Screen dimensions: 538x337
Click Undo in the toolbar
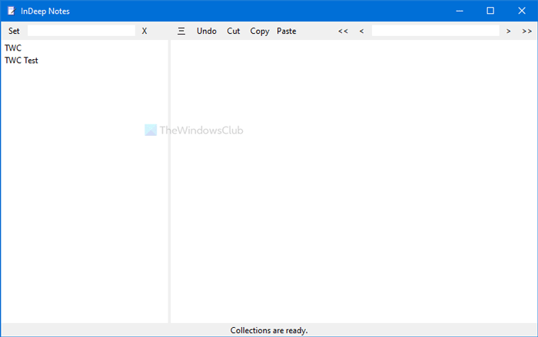(207, 31)
